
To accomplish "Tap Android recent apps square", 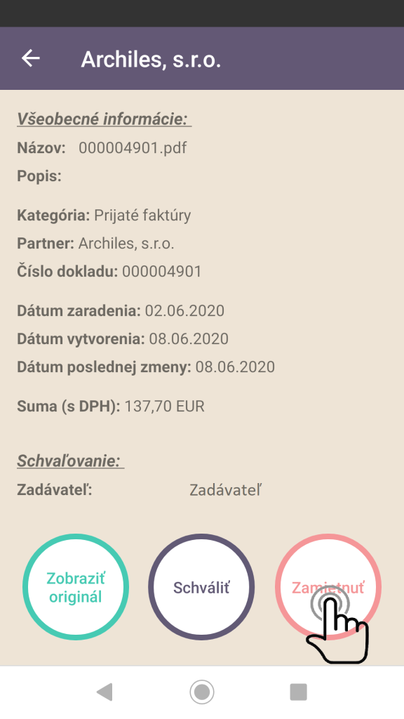I will pos(299,692).
